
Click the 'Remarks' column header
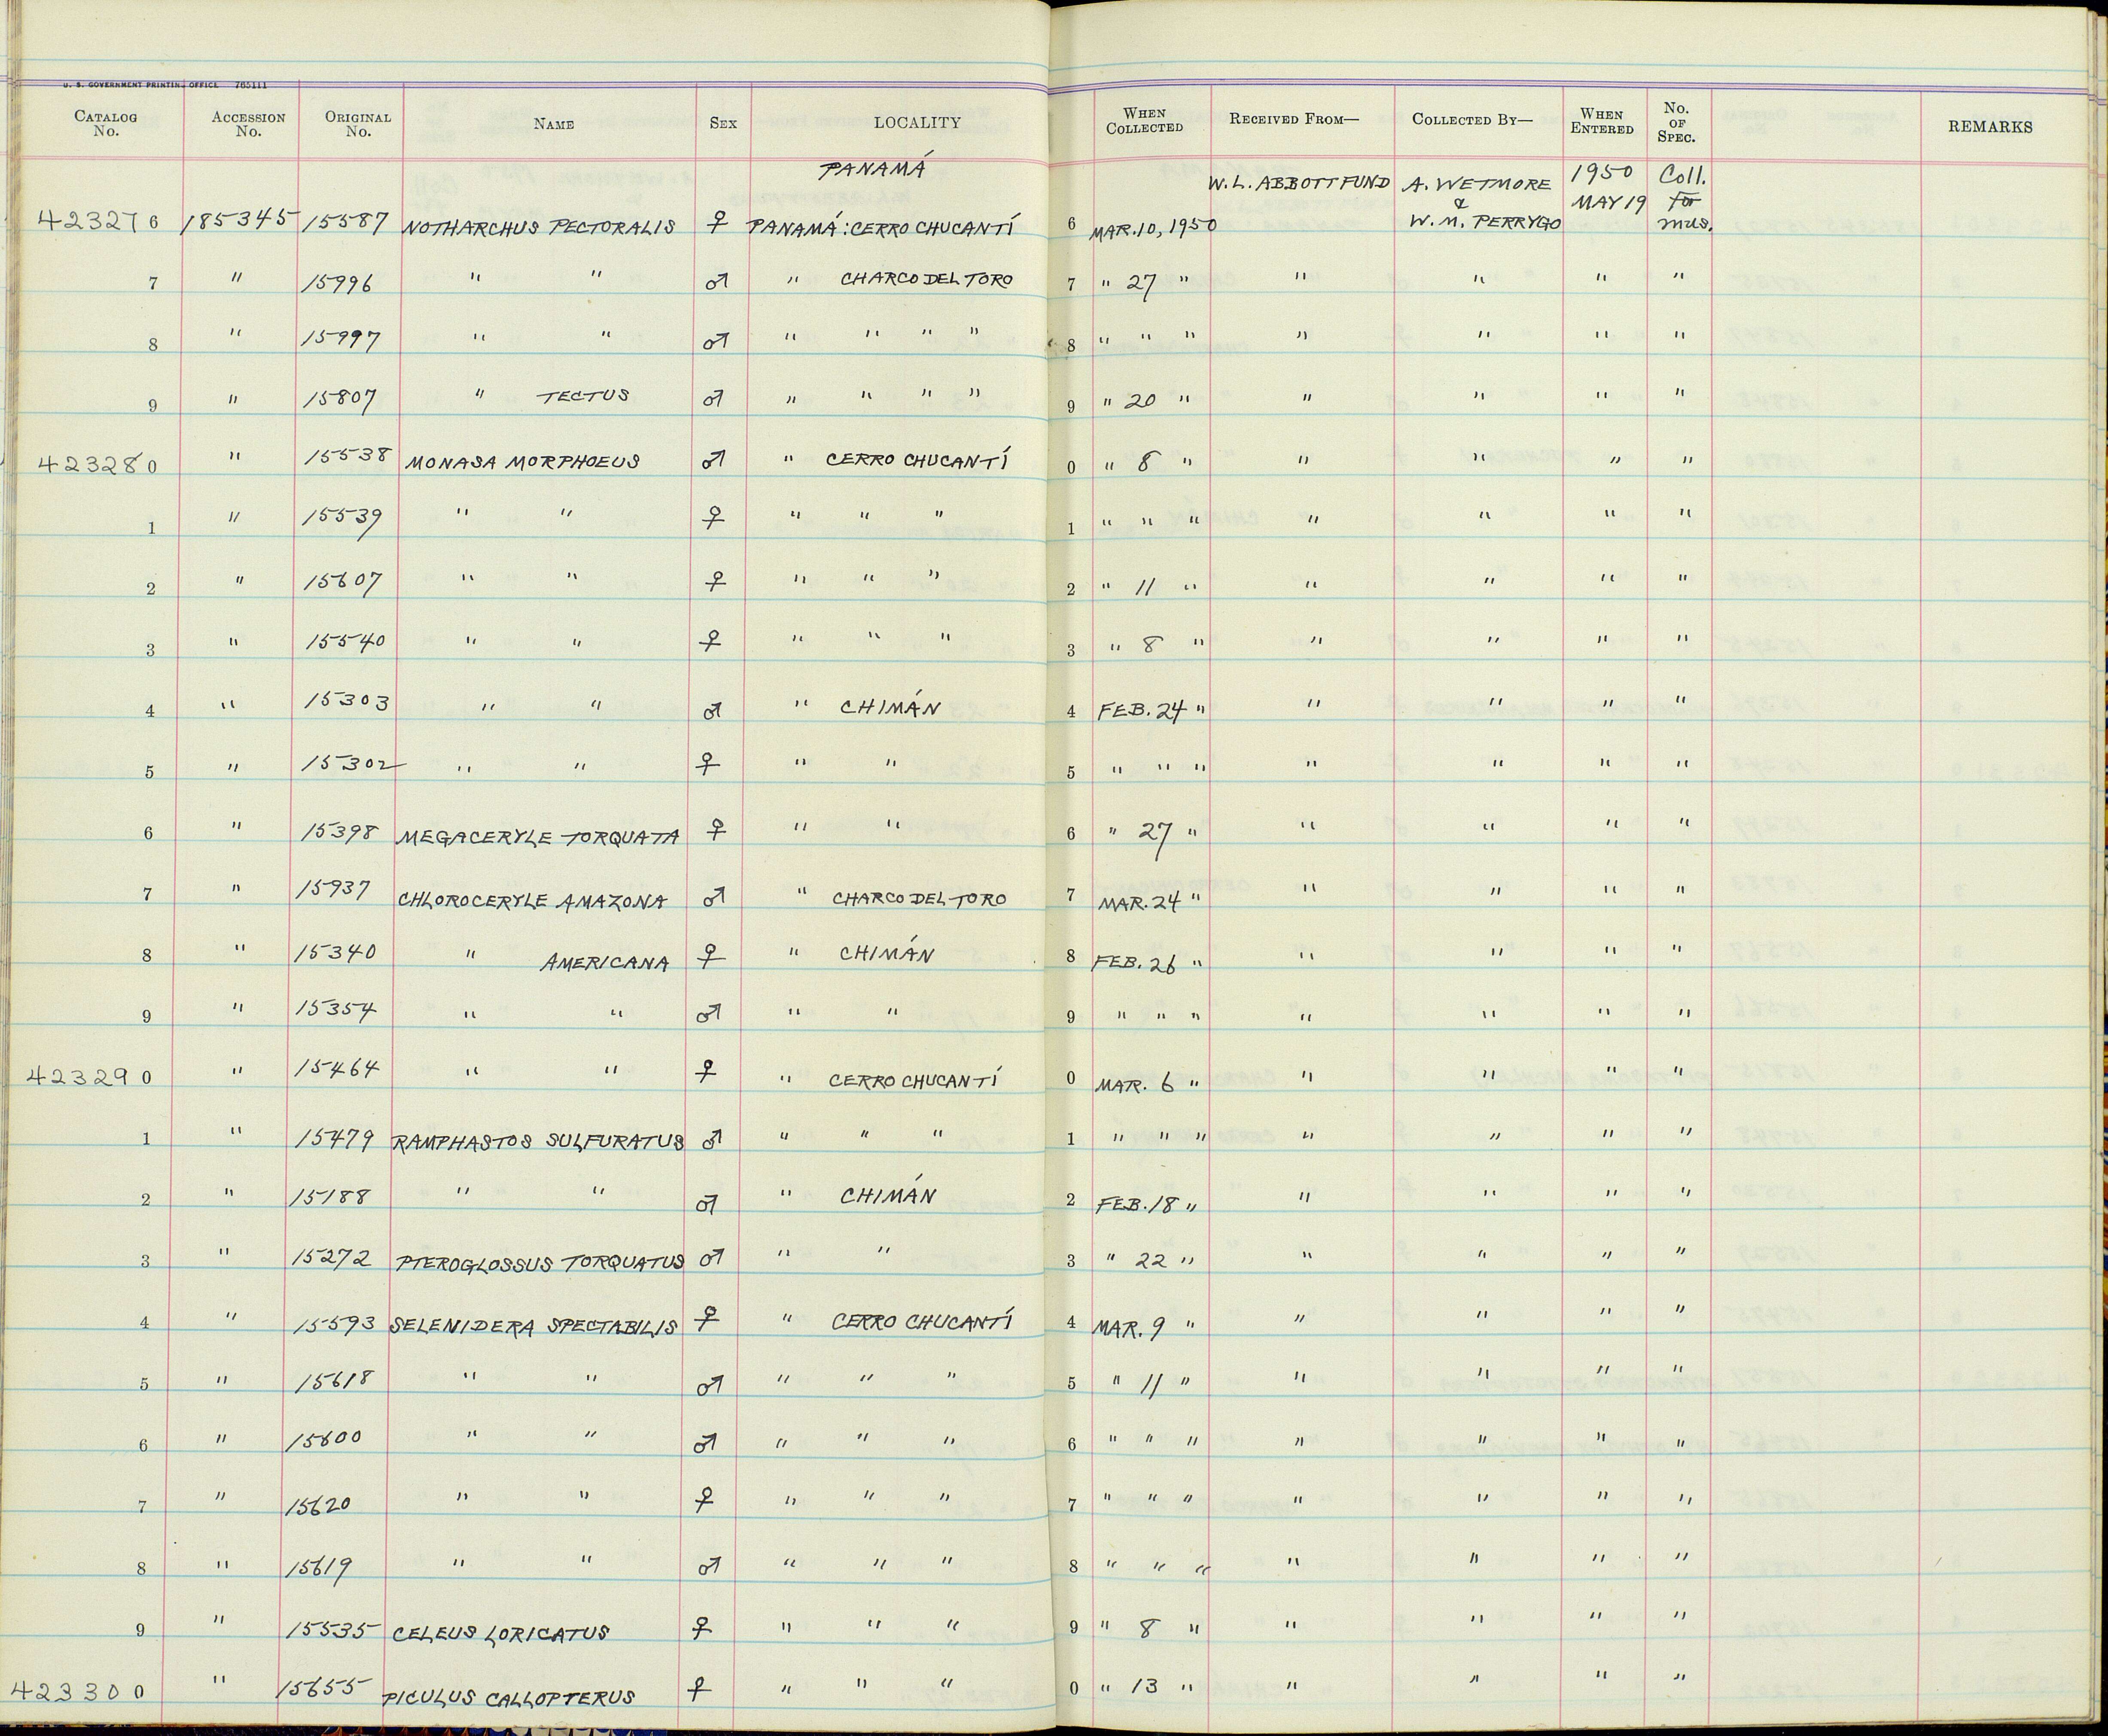(x=1989, y=127)
